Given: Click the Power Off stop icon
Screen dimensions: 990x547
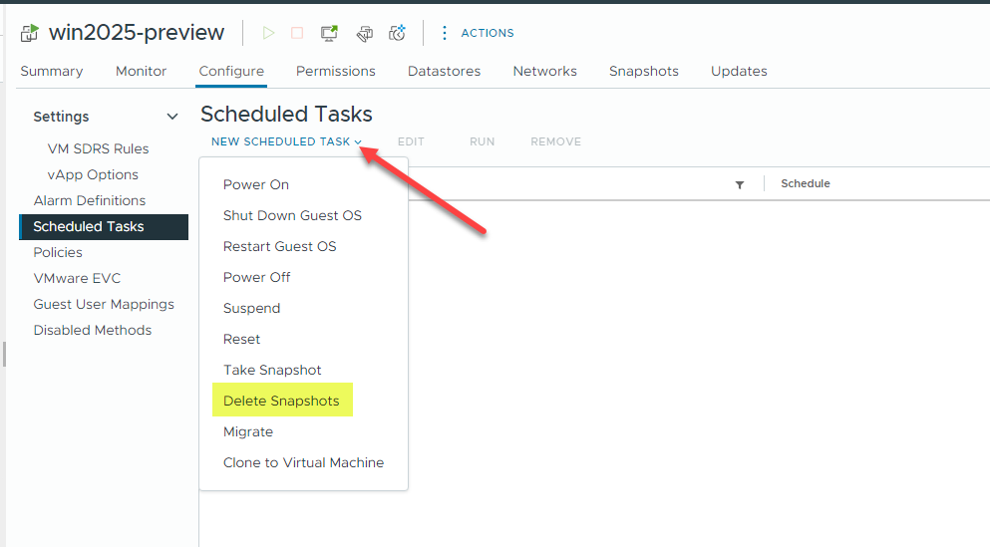Looking at the screenshot, I should coord(297,33).
